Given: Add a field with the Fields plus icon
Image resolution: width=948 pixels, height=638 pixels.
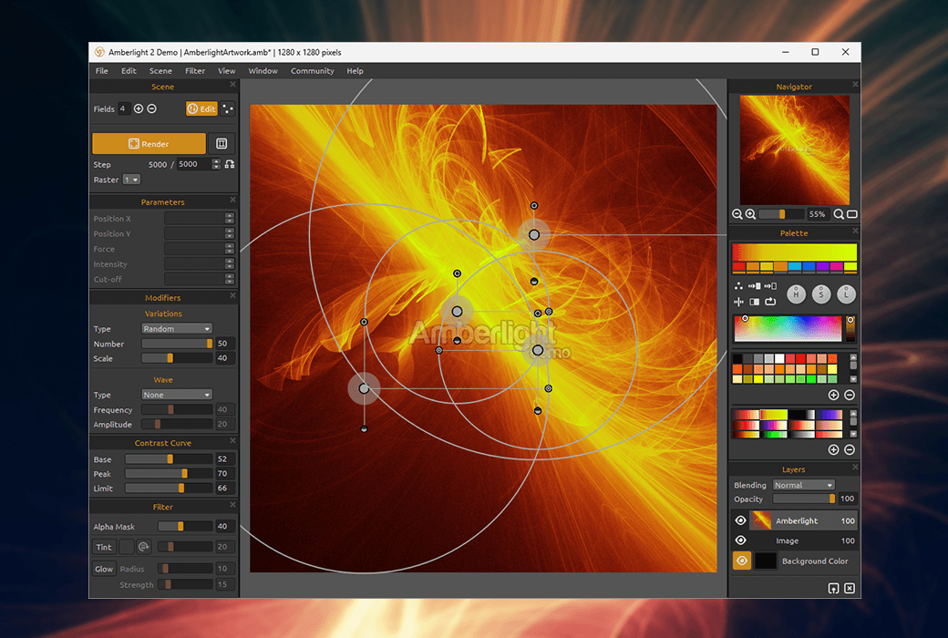Looking at the screenshot, I should tap(139, 108).
